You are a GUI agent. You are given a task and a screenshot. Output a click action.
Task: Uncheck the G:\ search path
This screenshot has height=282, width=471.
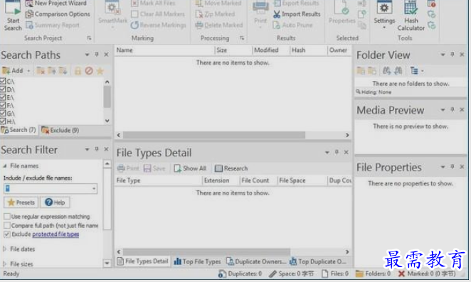point(3,114)
